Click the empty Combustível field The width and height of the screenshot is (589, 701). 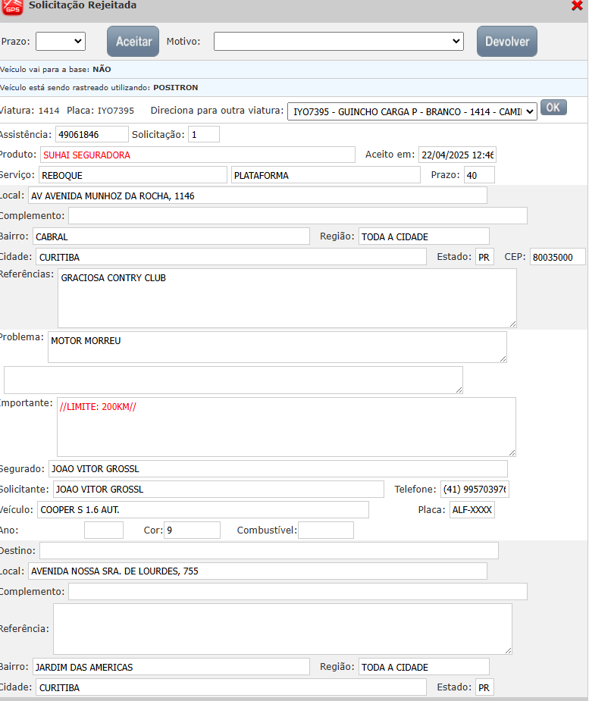[x=326, y=530]
